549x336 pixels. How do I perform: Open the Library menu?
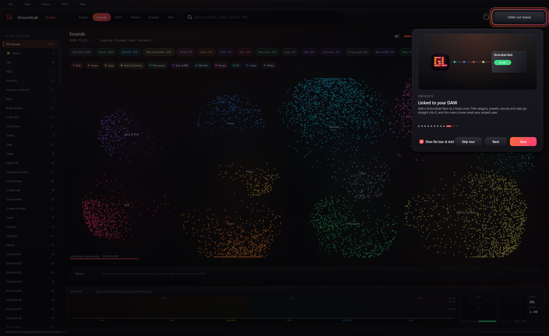46,4
